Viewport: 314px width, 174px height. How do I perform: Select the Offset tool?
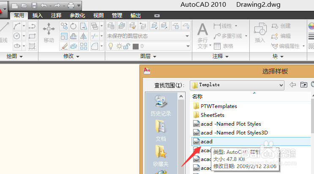point(74,36)
